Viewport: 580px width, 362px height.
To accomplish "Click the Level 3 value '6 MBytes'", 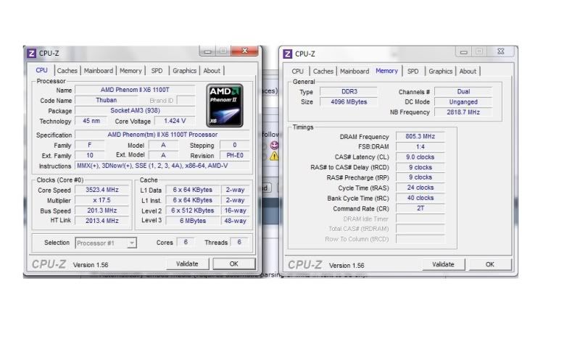I will click(192, 221).
